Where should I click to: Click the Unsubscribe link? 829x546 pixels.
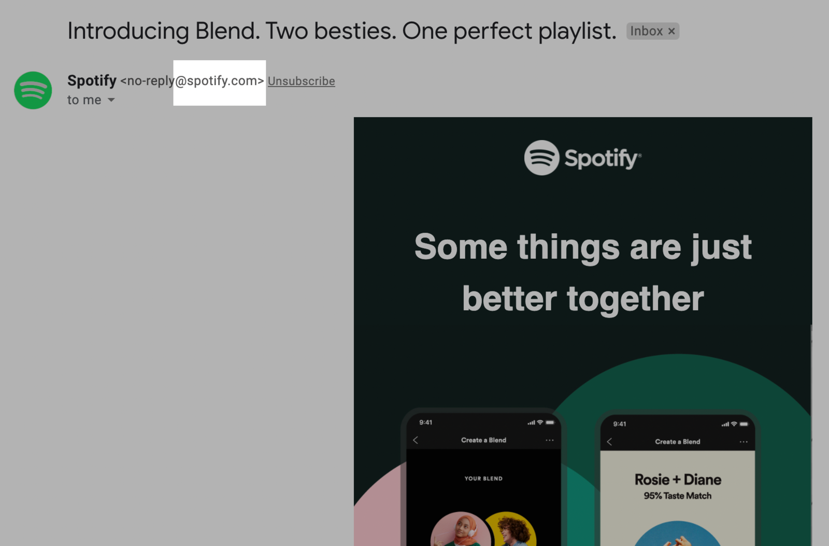tap(301, 81)
